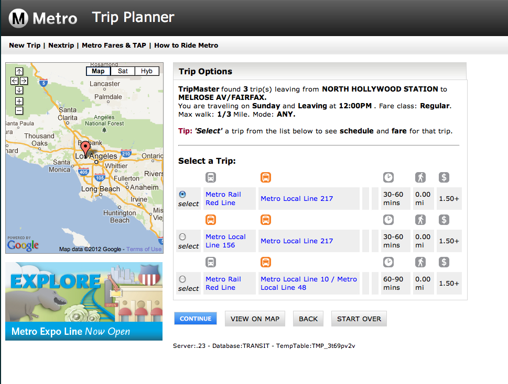Switch map to Sat satellite view
The width and height of the screenshot is (508, 384).
(123, 71)
